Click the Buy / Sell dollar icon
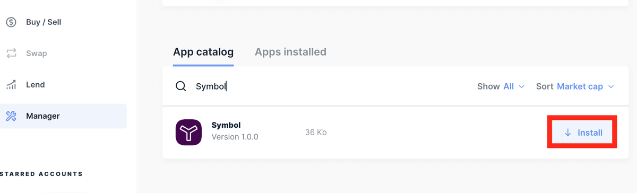The width and height of the screenshot is (637, 193). (11, 22)
